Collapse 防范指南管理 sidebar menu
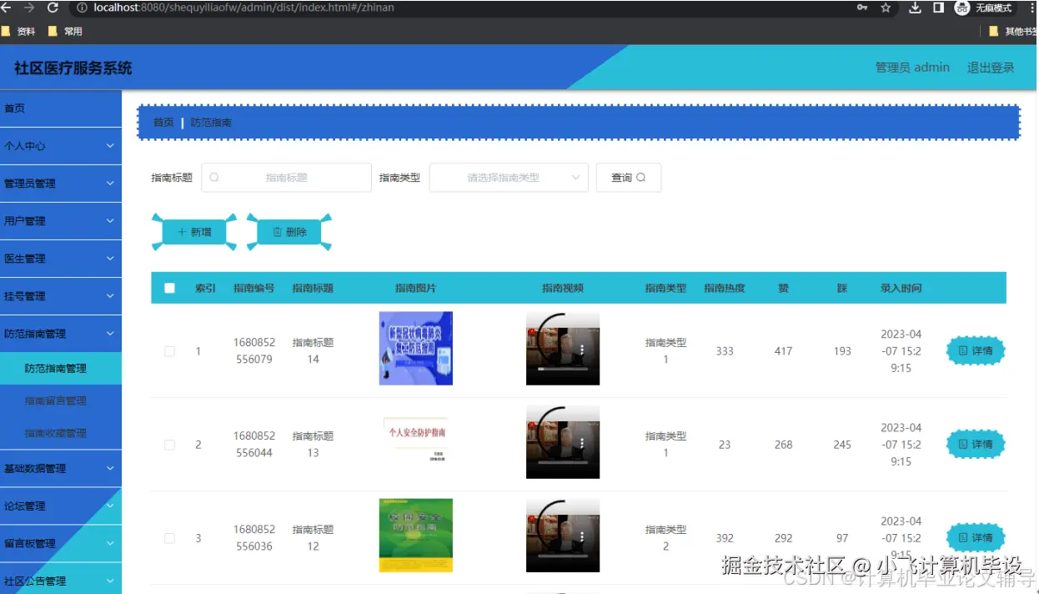 [61, 334]
